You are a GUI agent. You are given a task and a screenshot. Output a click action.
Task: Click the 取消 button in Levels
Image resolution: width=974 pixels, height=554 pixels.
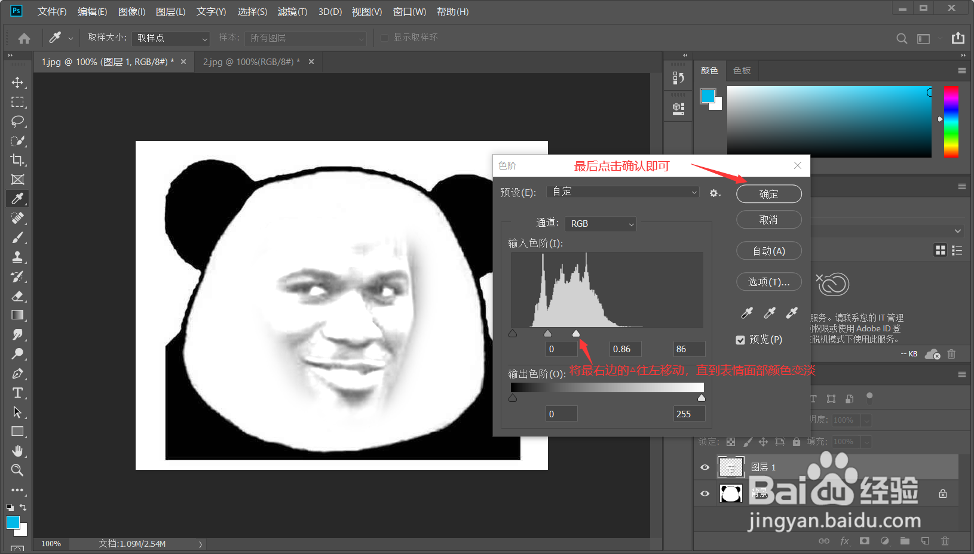pos(769,220)
